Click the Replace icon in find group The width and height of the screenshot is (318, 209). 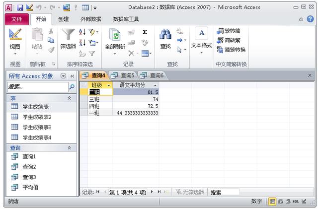180,31
